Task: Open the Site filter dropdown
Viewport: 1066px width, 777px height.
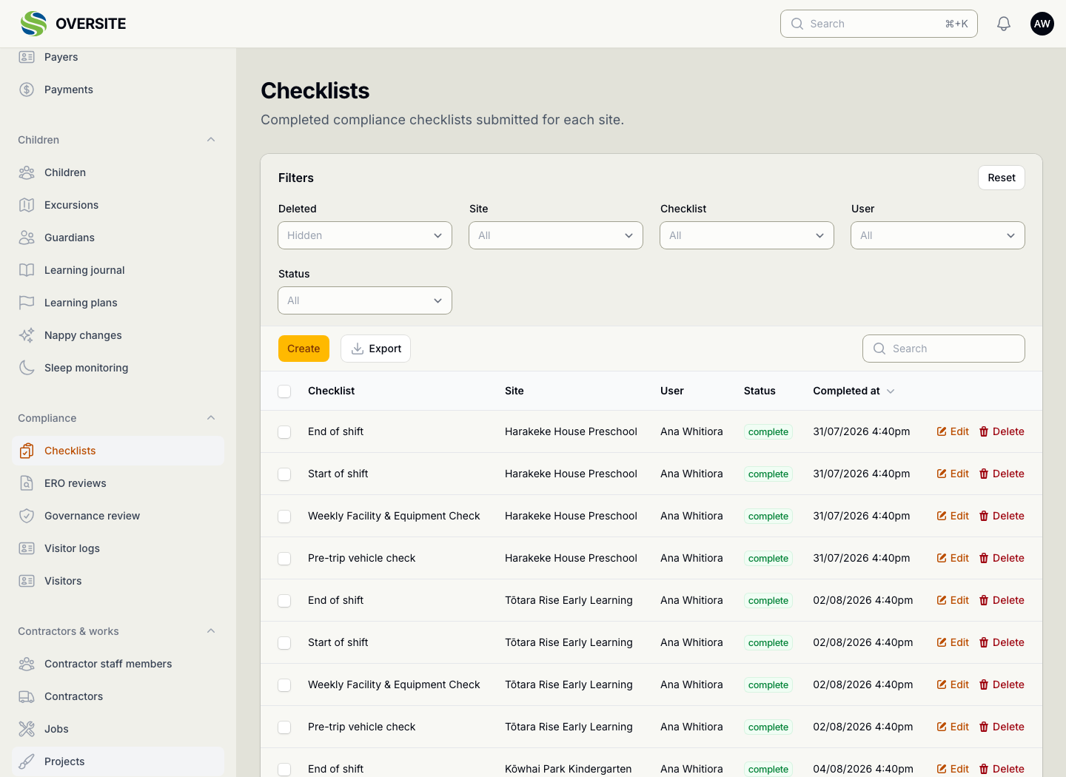Action: [556, 235]
